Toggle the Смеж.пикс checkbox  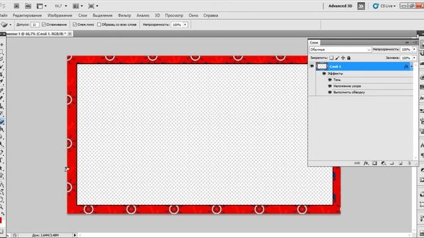point(75,24)
